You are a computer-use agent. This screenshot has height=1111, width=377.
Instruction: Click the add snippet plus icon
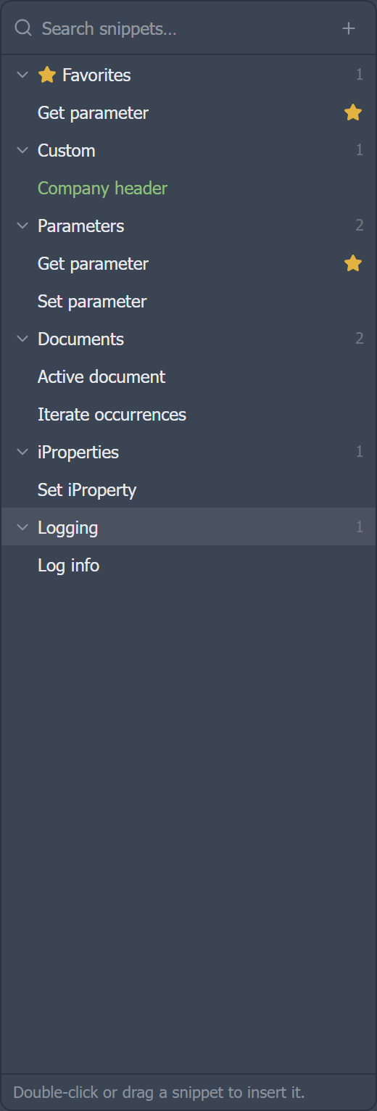point(349,28)
